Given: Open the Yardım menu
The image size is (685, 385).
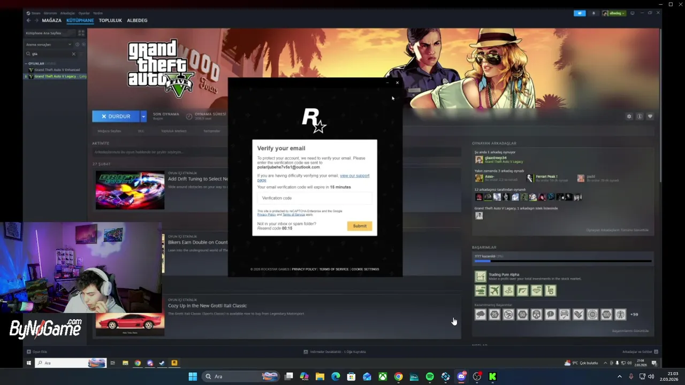Looking at the screenshot, I should tap(98, 13).
